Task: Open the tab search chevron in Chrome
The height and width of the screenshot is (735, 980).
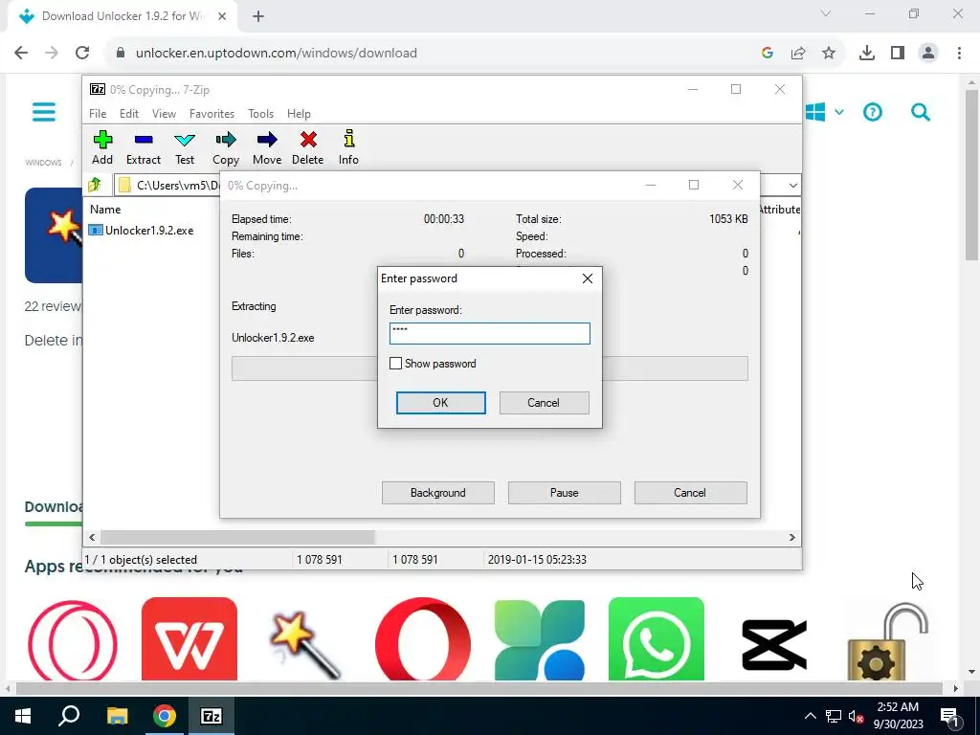Action: coord(826,13)
